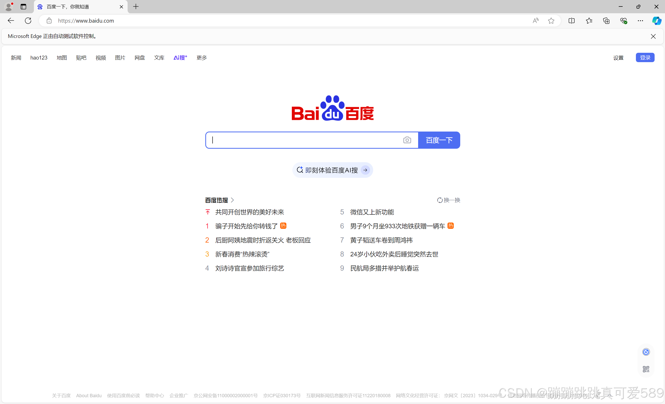Open hao123 navigation link

pos(39,57)
